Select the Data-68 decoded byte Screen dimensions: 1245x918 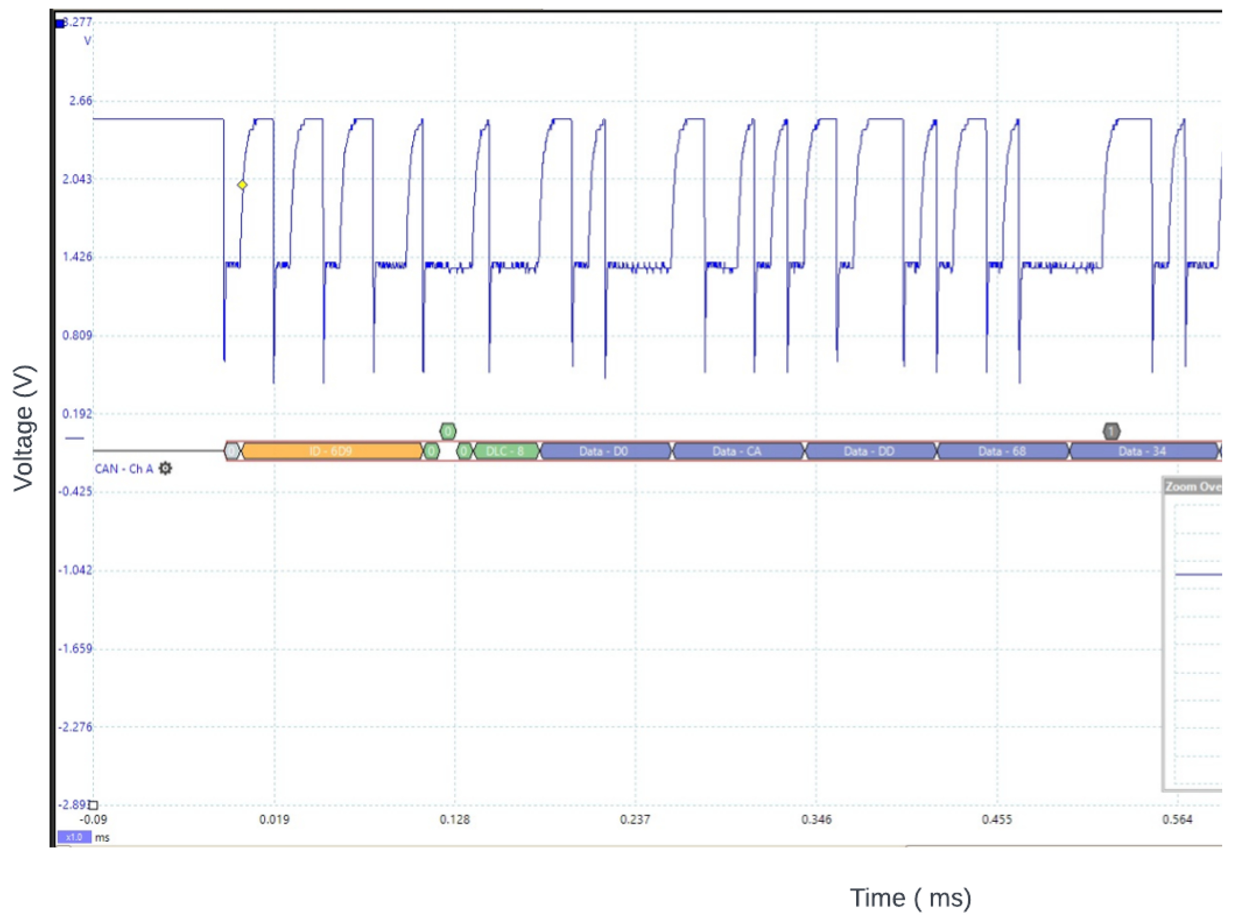click(x=1002, y=451)
